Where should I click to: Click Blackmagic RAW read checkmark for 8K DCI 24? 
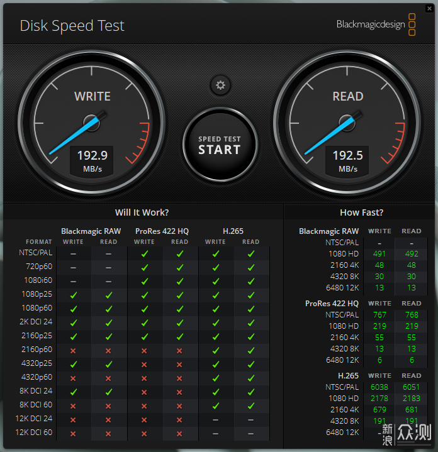click(109, 392)
